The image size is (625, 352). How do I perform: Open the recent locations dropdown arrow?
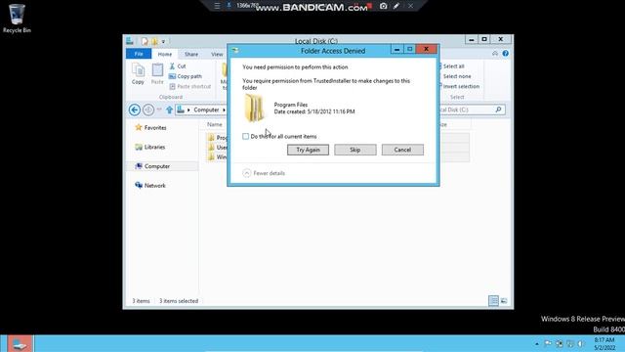coord(159,110)
